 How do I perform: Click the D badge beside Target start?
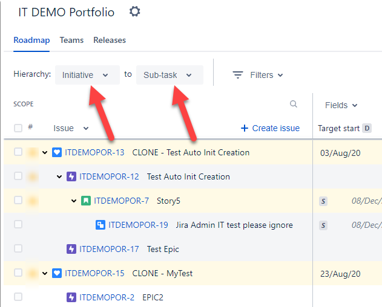367,128
